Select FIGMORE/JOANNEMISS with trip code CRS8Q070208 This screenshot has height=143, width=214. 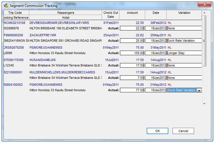pyautogui.click(x=46, y=48)
